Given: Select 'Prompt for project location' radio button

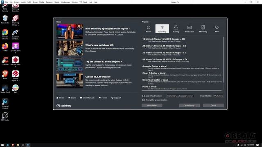Looking at the screenshot, I should (143, 100).
